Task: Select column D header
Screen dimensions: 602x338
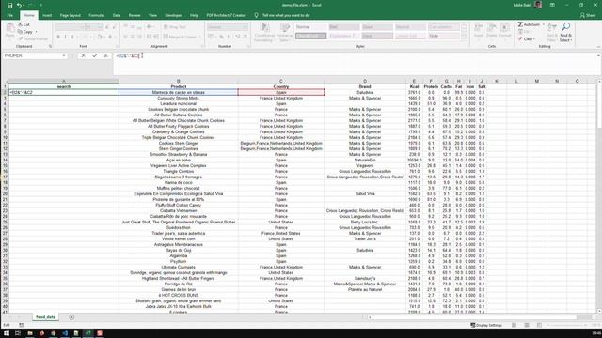Action: tap(365, 82)
